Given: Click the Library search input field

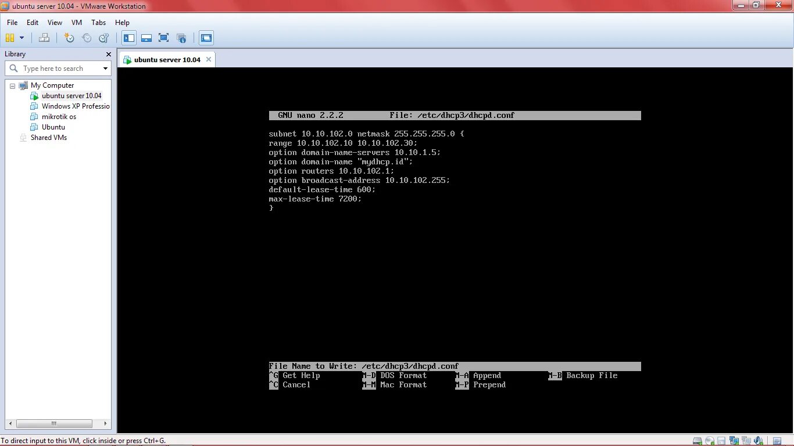Looking at the screenshot, I should pos(57,69).
